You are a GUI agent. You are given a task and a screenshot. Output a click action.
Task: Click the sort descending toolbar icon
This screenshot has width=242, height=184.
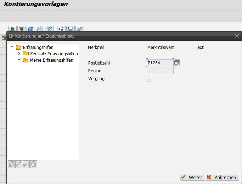tap(22, 29)
